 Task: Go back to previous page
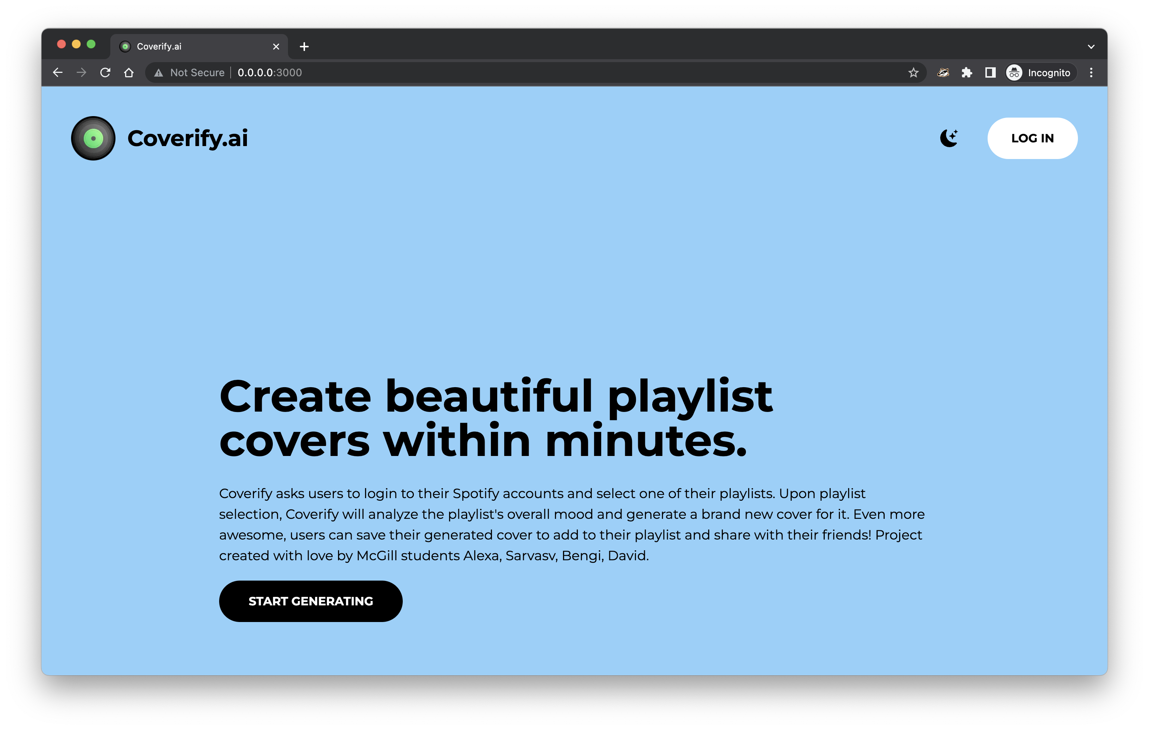(58, 72)
